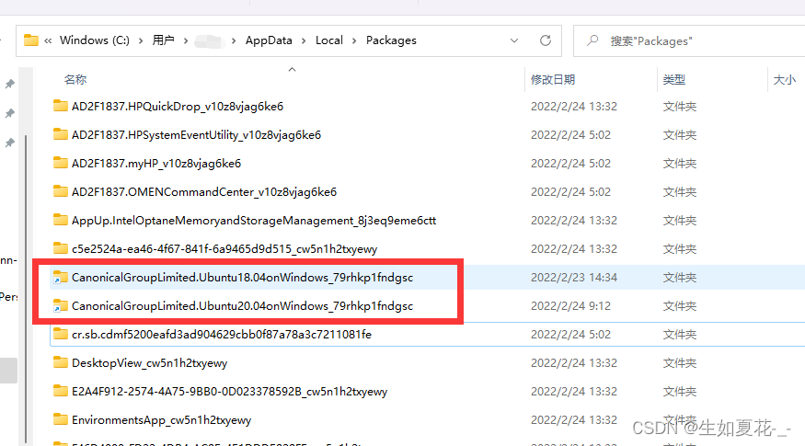805x446 pixels.
Task: Go to Windows (C:) breadcrumb
Action: (x=95, y=40)
